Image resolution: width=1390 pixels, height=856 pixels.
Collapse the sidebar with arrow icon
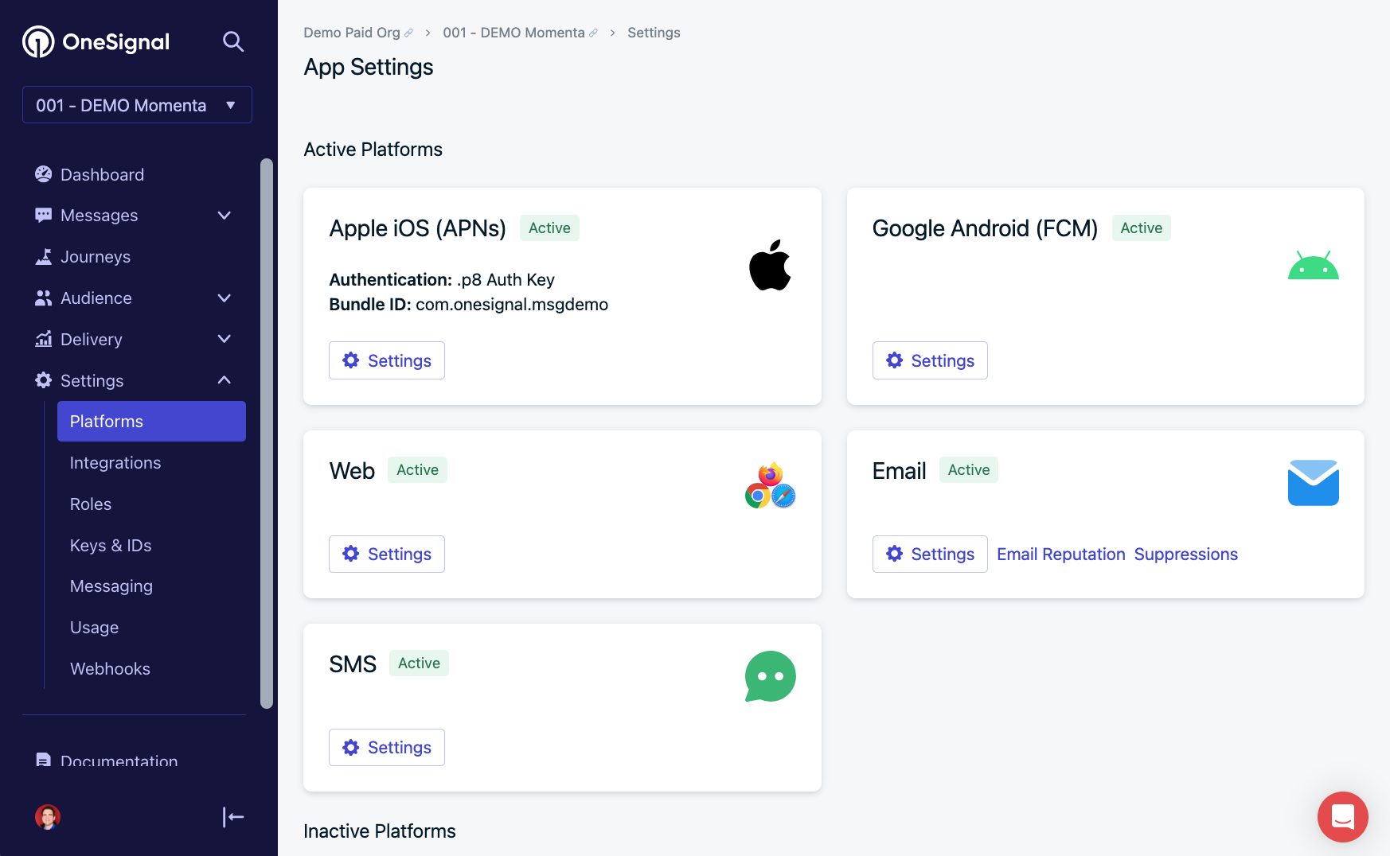pos(233,817)
